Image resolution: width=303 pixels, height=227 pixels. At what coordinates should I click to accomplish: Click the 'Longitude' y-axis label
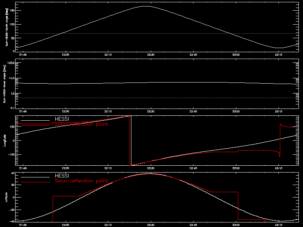[5, 140]
